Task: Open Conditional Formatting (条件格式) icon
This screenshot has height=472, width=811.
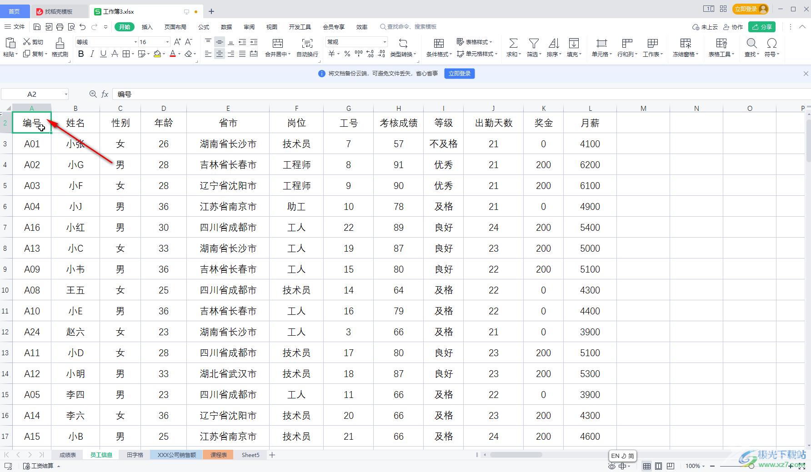Action: pos(439,43)
